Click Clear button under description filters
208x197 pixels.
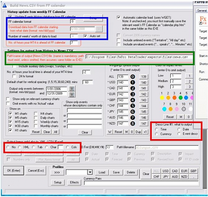[85, 132]
